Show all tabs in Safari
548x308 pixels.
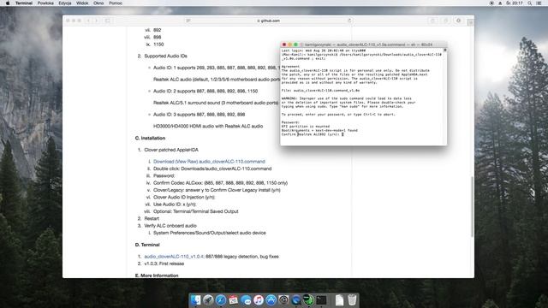click(445, 21)
